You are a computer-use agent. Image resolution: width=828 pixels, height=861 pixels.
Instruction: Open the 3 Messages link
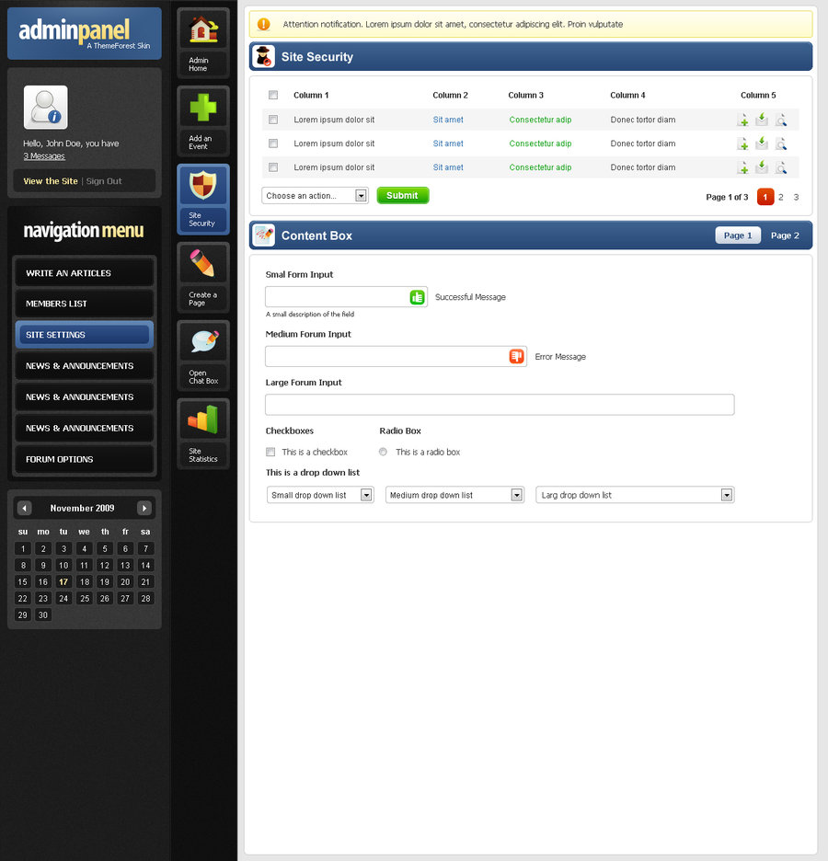point(44,156)
